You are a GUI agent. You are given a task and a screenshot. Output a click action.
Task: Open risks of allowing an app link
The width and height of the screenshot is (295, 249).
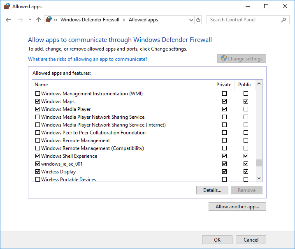click(88, 59)
